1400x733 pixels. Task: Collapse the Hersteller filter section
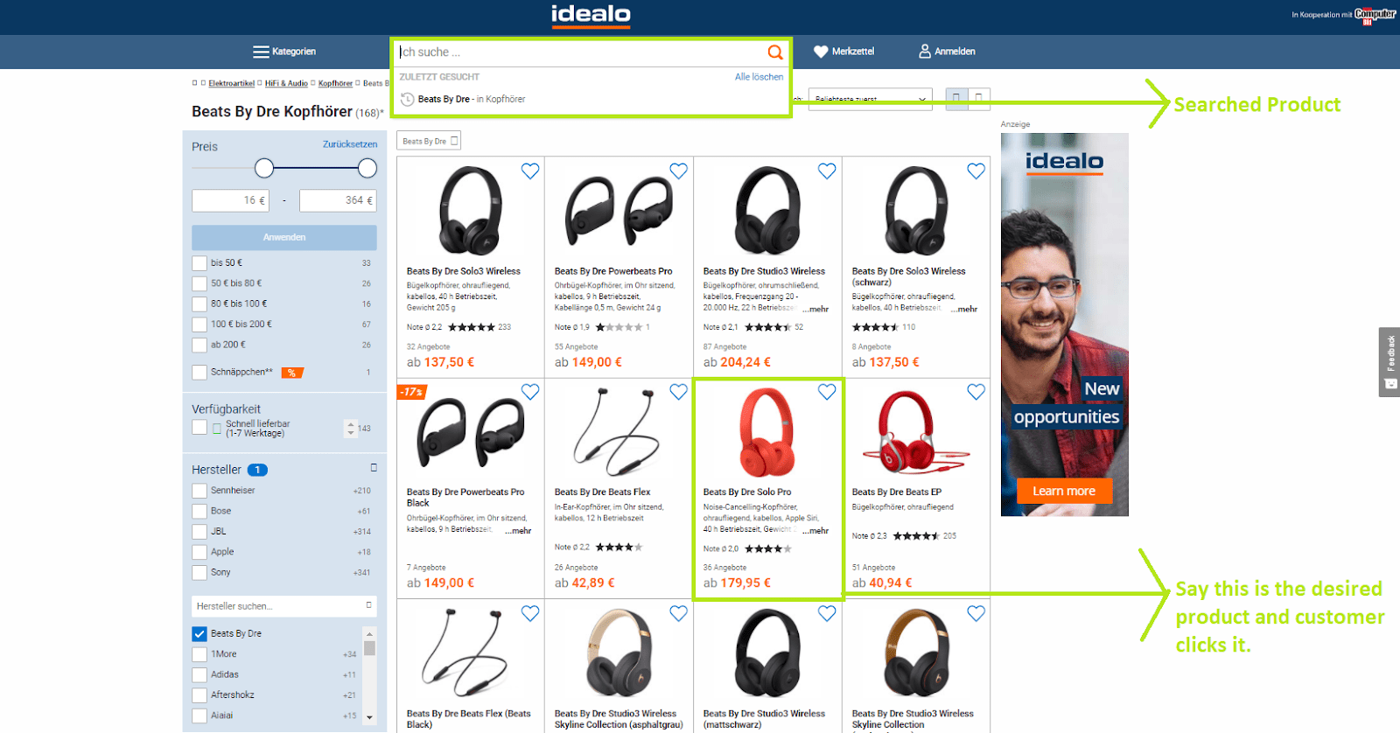(x=374, y=468)
